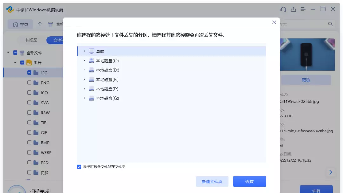The height and width of the screenshot is (193, 343).
Task: Select Local Disk (C:) drive
Action: coord(107,61)
